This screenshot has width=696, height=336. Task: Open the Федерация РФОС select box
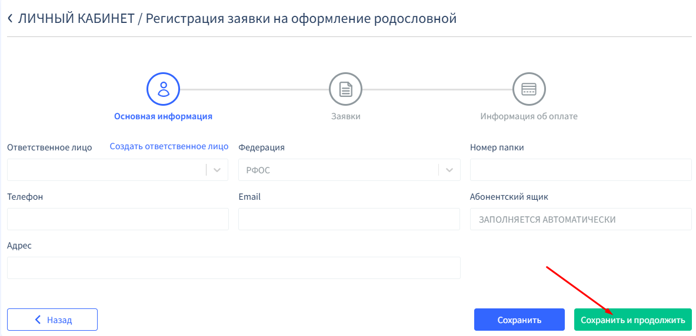pyautogui.click(x=338, y=170)
